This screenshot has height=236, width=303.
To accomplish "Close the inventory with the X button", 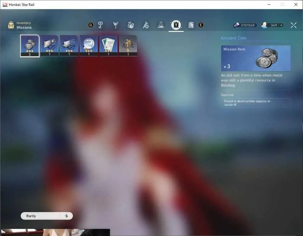I will [294, 25].
